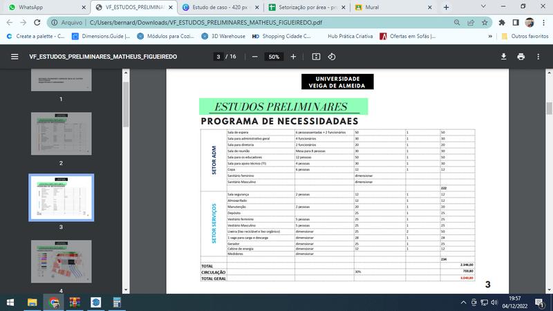Screen dimensions: 553x311
Task: Download the PDF file
Action: (x=504, y=57)
